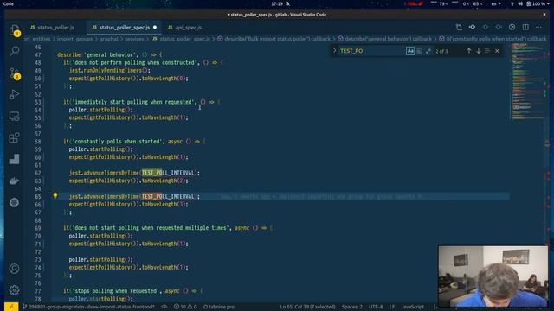Open the system menu near battery 100%
Image resolution: width=554 pixels, height=311 pixels.
[537, 3]
